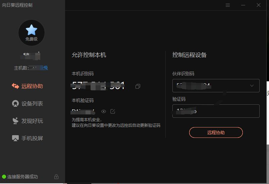Screen dimensions: 269x184
Task: Click the 为提高本机安全 tip line
Action: tap(87, 120)
